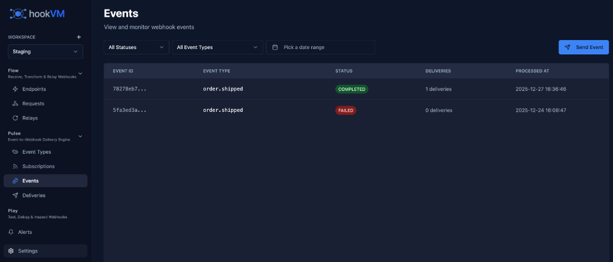Screen dimensions: 613x262
Task: Click the hookVM logo icon
Action: (x=19, y=13)
